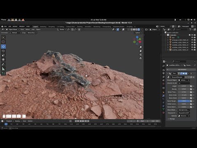Open the Object Data properties tab
Viewport: 197px width, 148px height.
pos(163,109)
